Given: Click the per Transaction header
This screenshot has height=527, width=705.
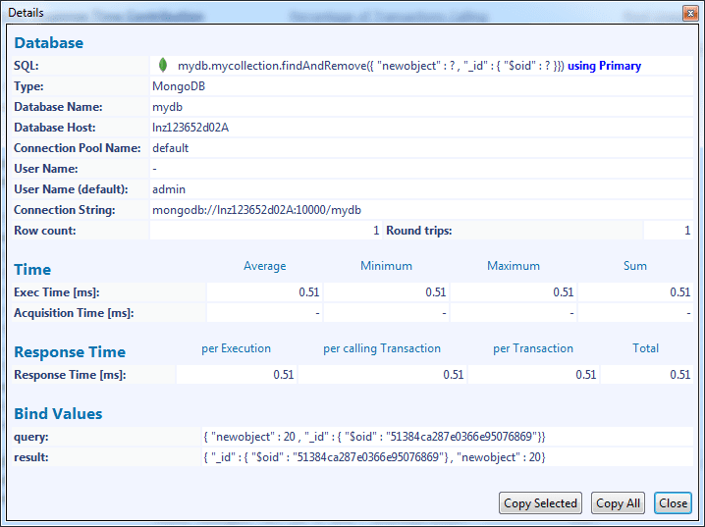Looking at the screenshot, I should click(533, 348).
